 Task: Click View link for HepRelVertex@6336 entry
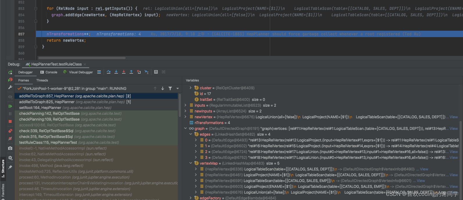point(424,169)
